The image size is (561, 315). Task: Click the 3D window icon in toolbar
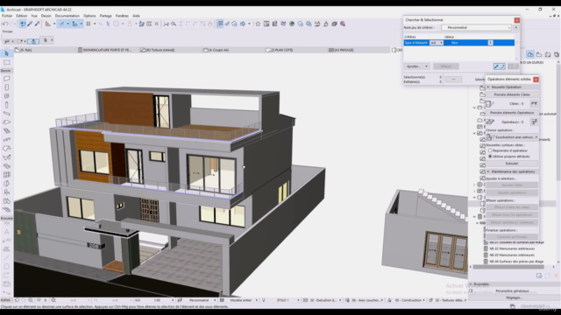click(334, 24)
